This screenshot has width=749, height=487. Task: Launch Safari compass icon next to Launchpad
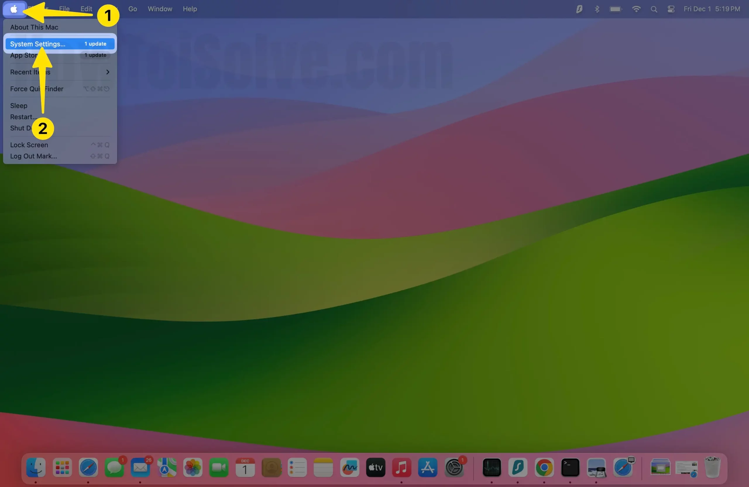(88, 467)
